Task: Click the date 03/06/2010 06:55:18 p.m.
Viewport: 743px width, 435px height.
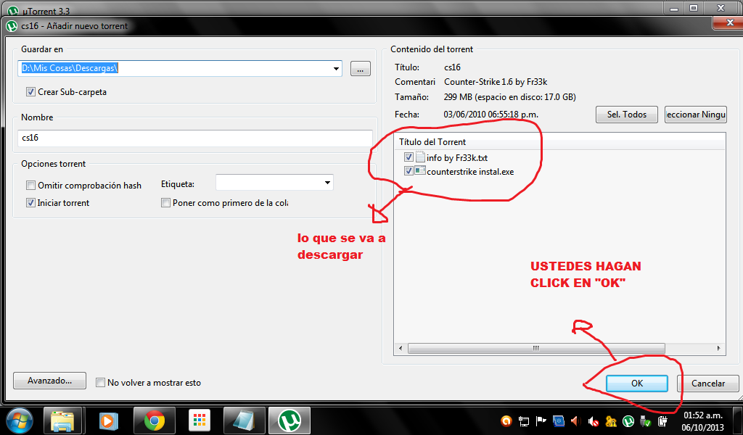Action: (491, 115)
